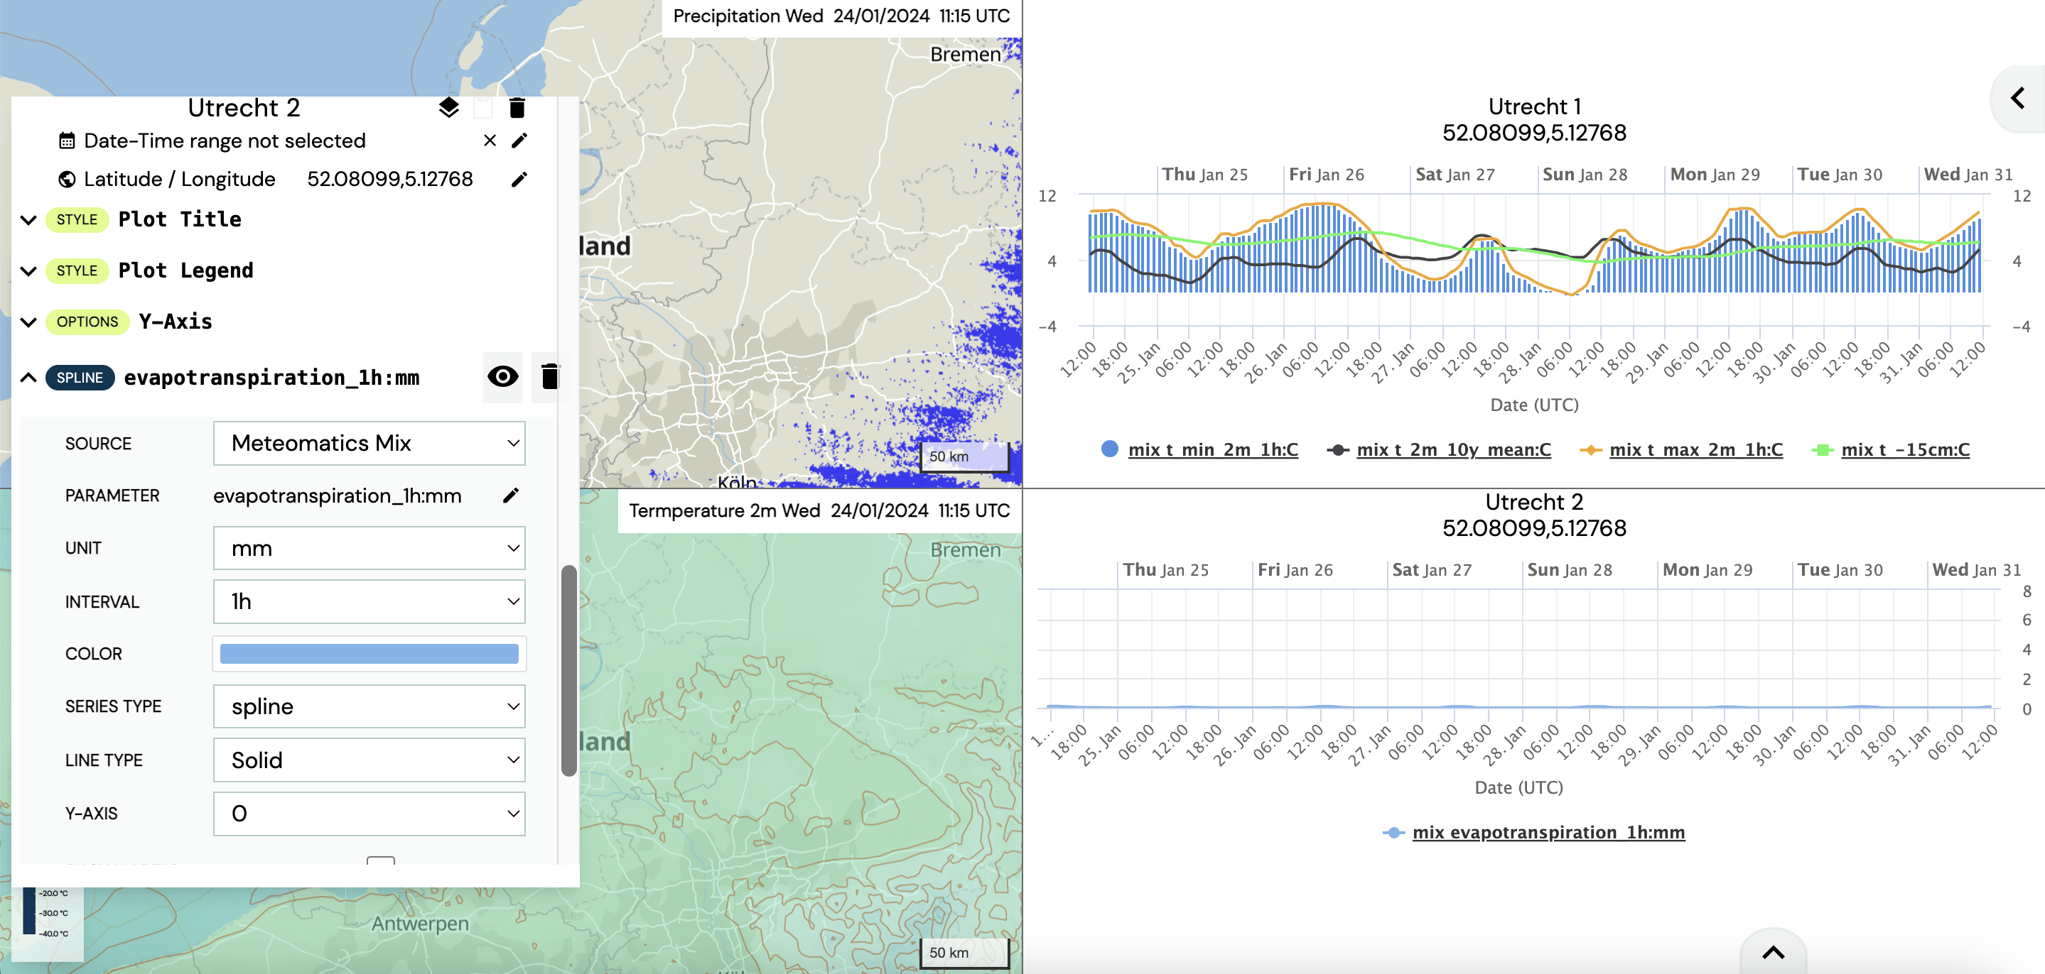
Task: Click the globe icon beside Latitude / Longitude
Action: point(67,180)
